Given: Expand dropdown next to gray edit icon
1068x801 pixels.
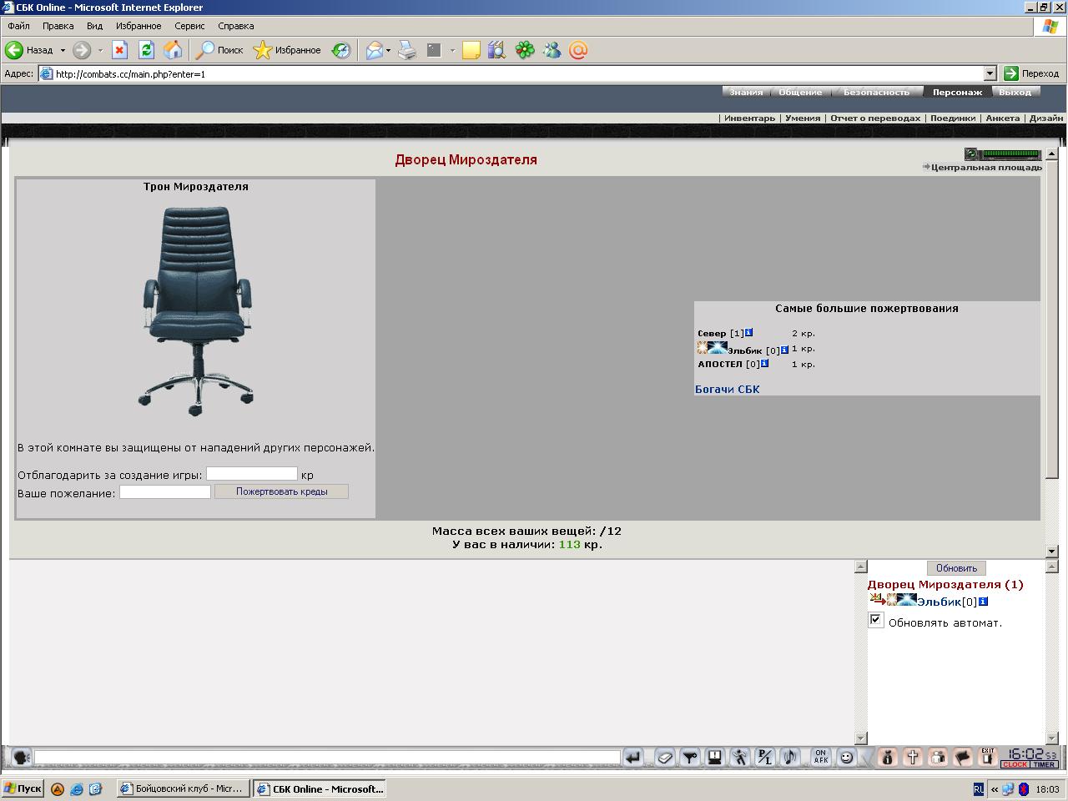Looking at the screenshot, I should (x=452, y=50).
